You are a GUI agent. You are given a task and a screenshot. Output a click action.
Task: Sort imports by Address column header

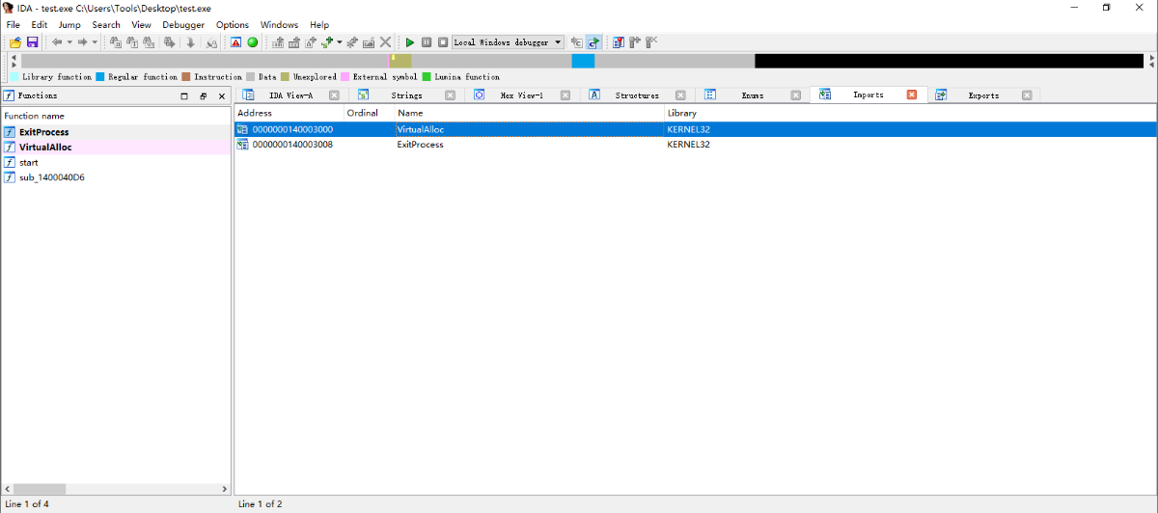point(289,113)
